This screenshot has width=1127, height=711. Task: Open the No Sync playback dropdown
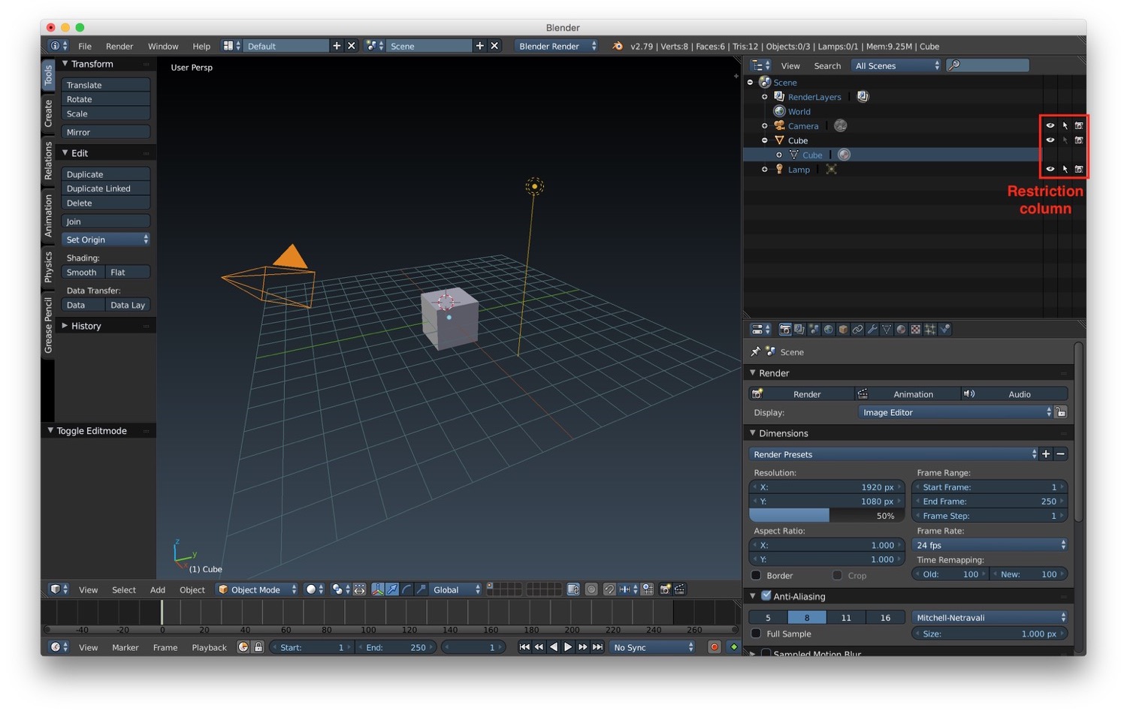[652, 647]
